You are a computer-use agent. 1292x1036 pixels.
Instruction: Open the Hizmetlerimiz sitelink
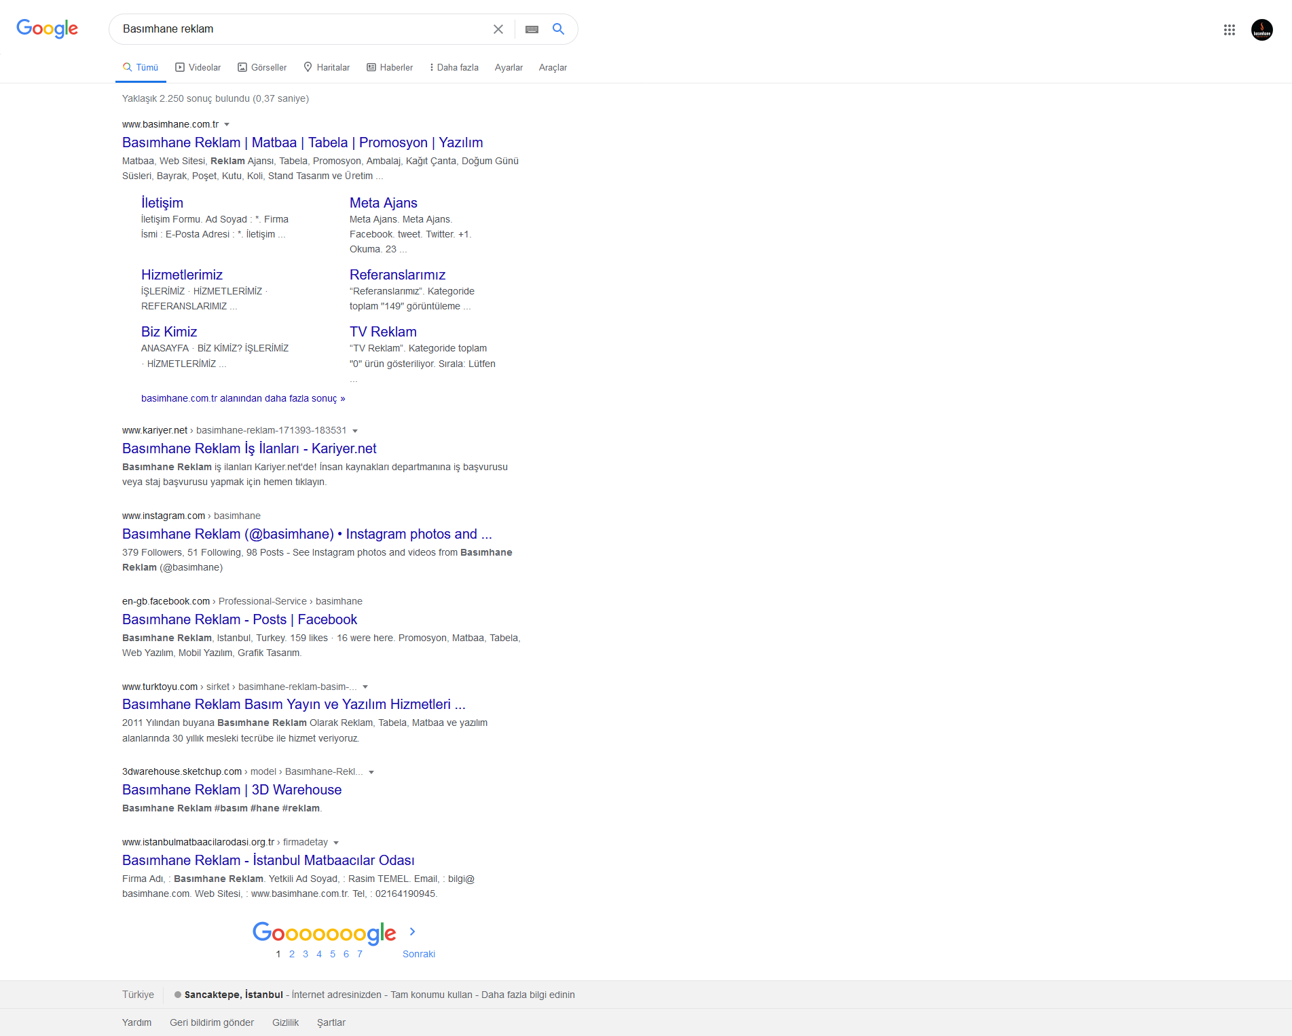tap(182, 275)
